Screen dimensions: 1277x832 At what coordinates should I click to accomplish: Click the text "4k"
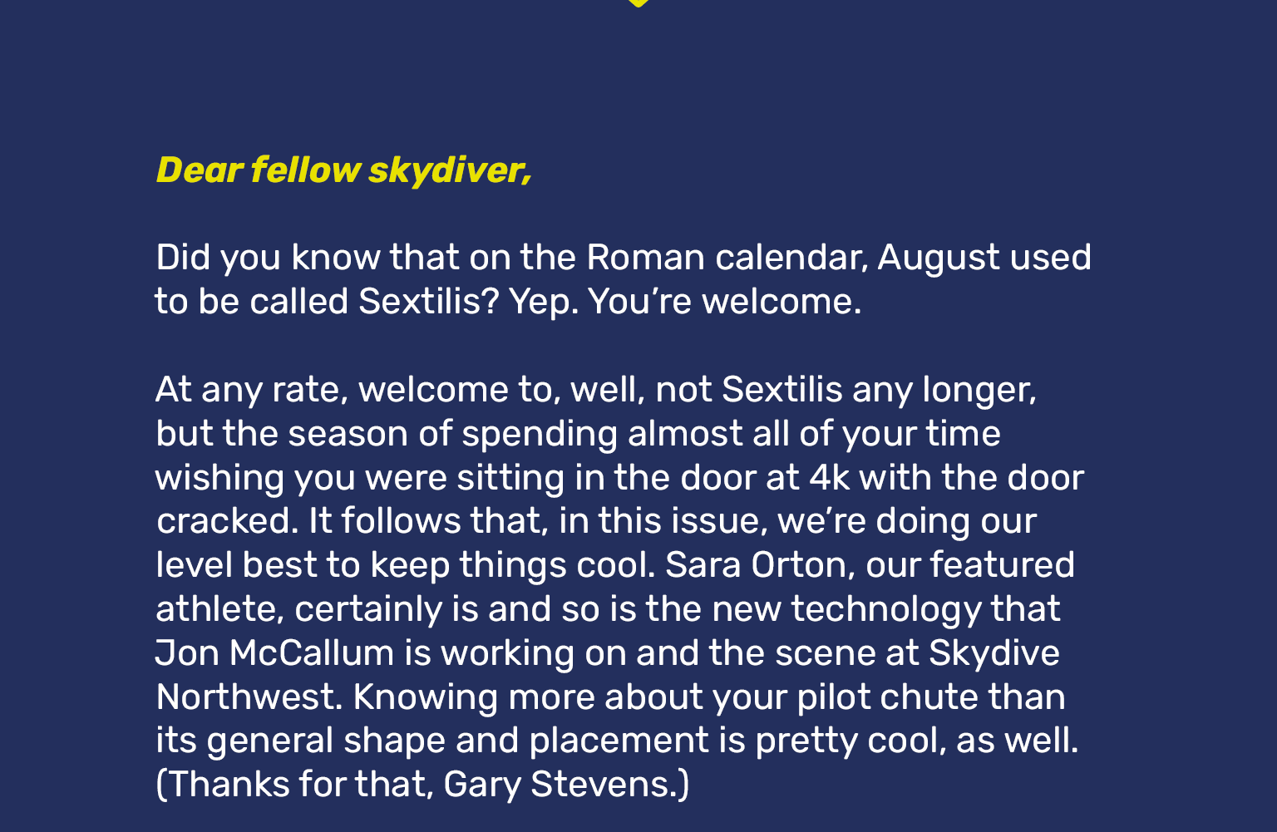pos(829,478)
